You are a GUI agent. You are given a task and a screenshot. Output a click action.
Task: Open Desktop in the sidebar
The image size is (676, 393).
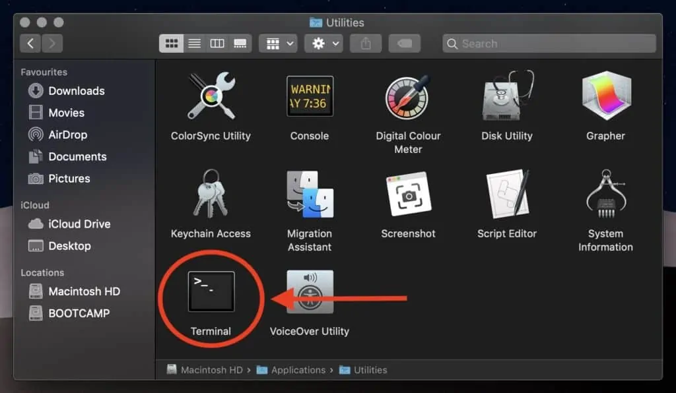60,246
